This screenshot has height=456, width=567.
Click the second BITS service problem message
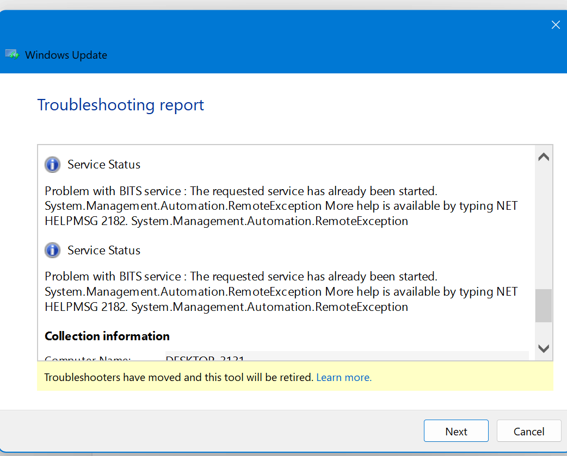pos(281,292)
